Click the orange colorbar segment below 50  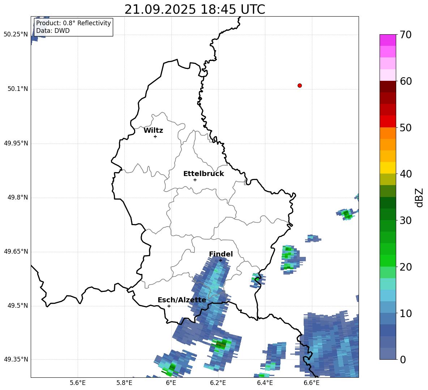388,133
